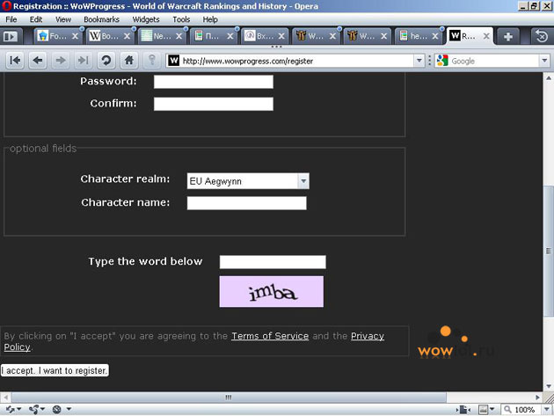The height and width of the screenshot is (416, 554).
Task: Open the Opera Link sync icon in status bar
Action: tap(13, 409)
